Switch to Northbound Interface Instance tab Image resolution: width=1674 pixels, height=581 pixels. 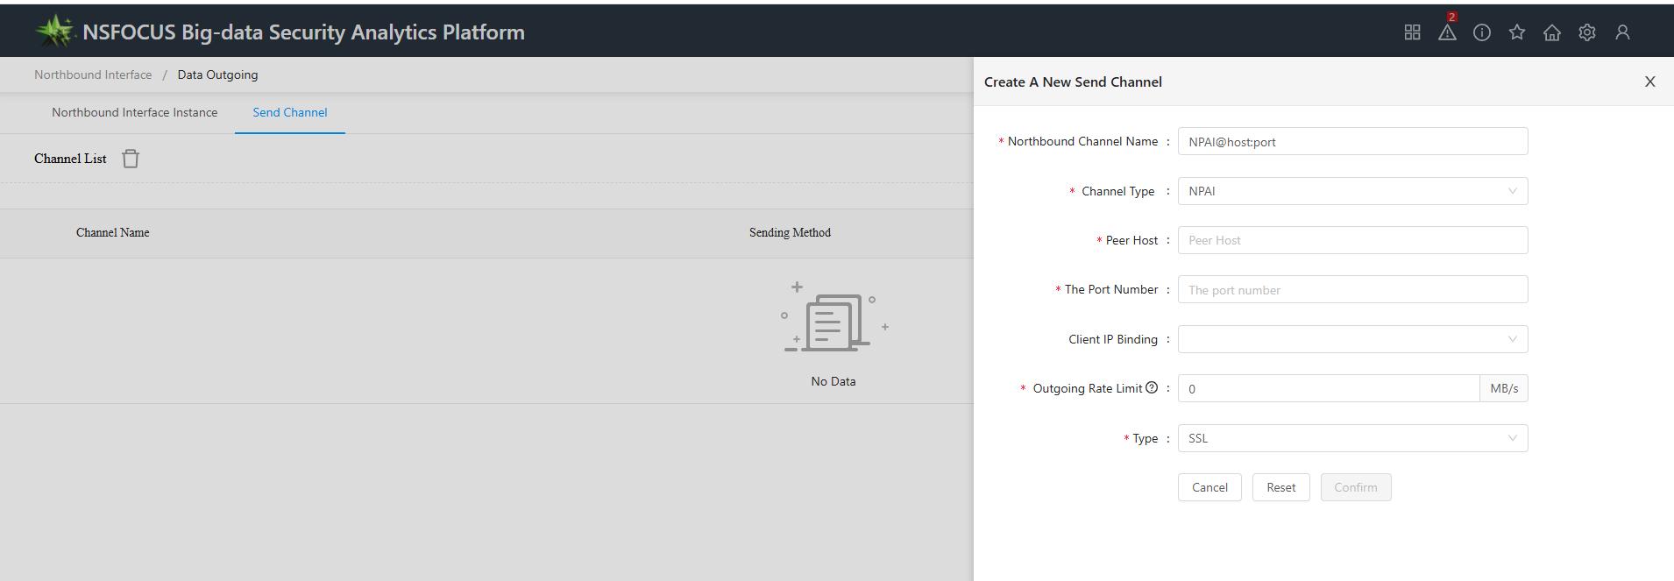coord(134,112)
